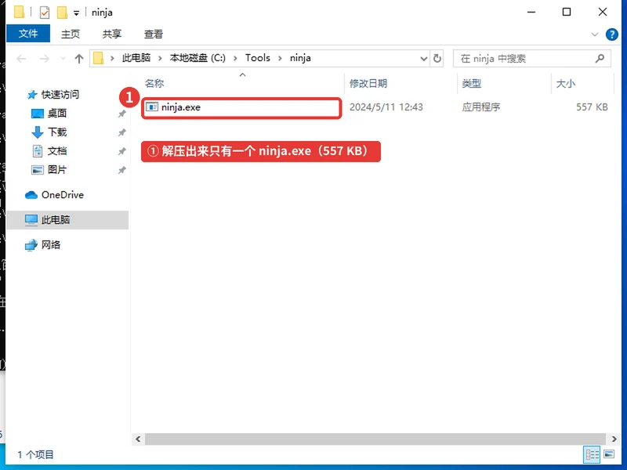627x470 pixels.
Task: Open 下载 in the navigation pane
Action: (57, 132)
